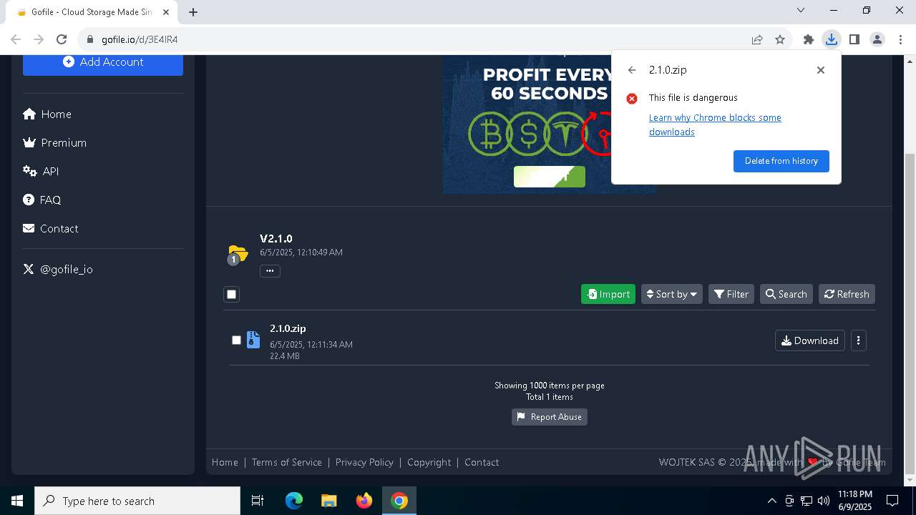Click the Filter button
The width and height of the screenshot is (916, 515).
pyautogui.click(x=731, y=294)
